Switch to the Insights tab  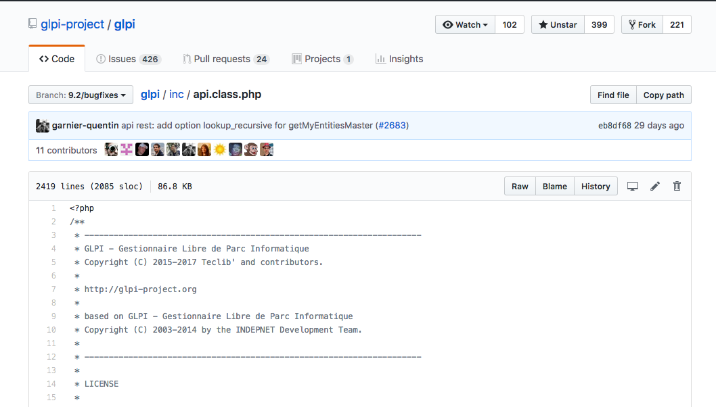[x=399, y=59]
